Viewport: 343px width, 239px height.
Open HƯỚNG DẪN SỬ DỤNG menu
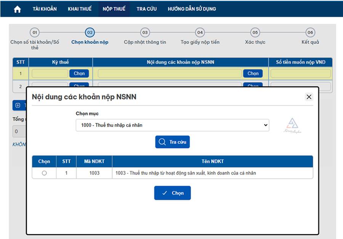click(x=192, y=9)
